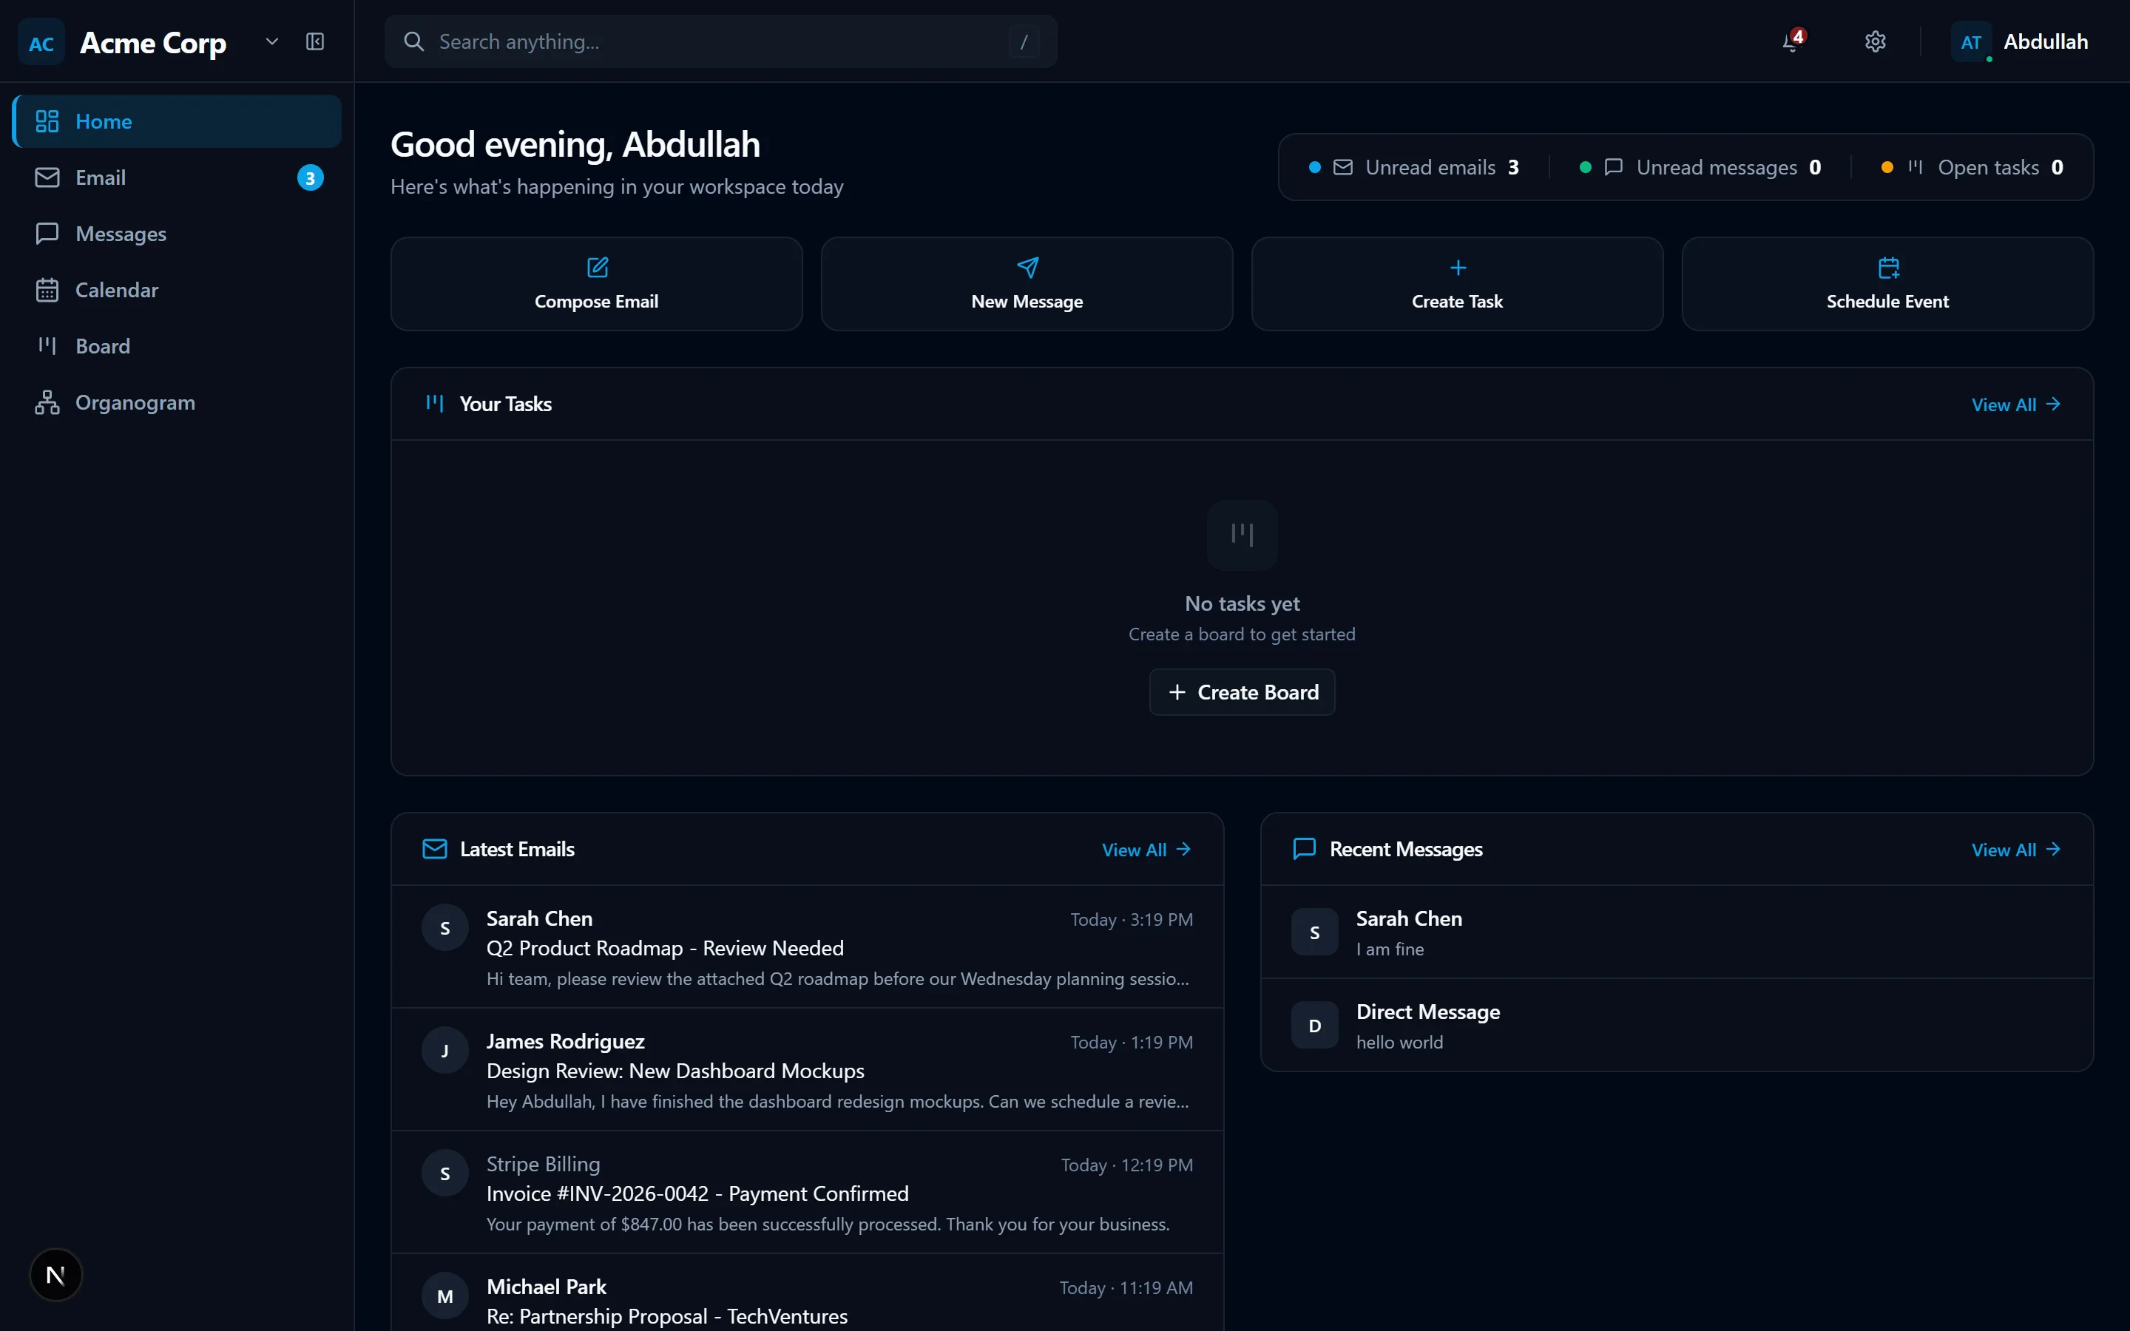Click the Create Task plus icon
The width and height of the screenshot is (2130, 1331).
pyautogui.click(x=1458, y=268)
